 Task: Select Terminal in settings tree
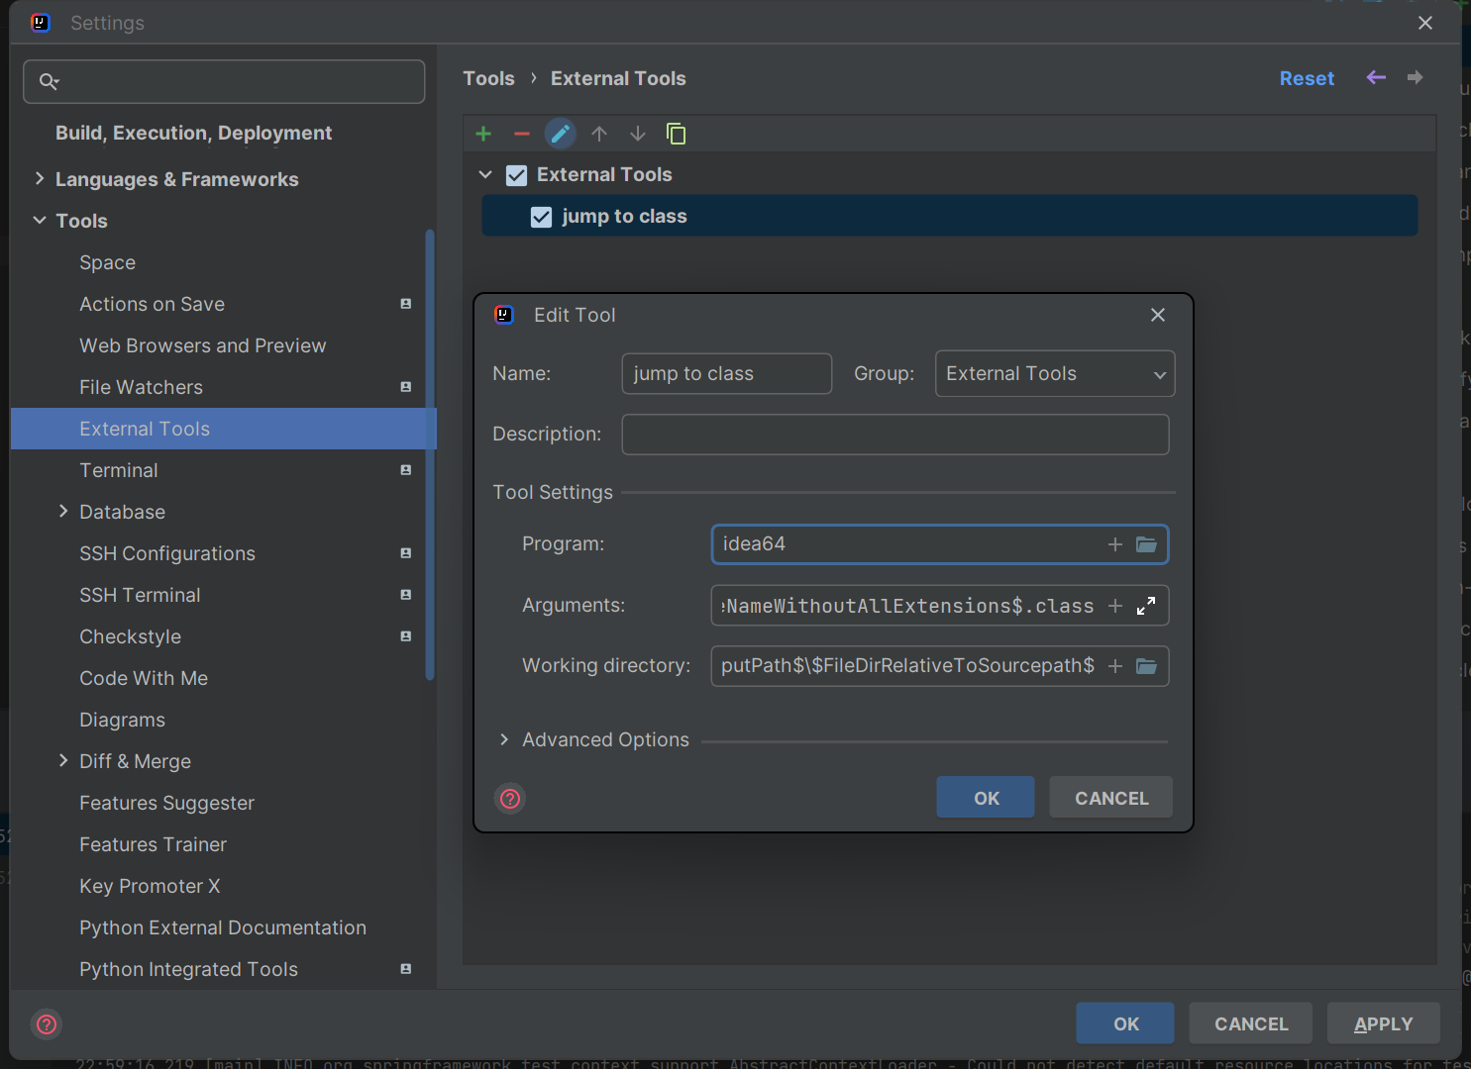pos(119,470)
